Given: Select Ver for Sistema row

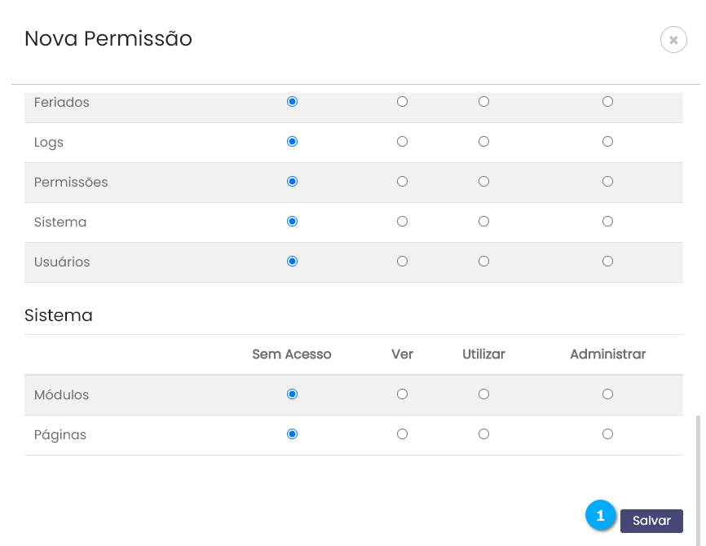Looking at the screenshot, I should [x=402, y=222].
